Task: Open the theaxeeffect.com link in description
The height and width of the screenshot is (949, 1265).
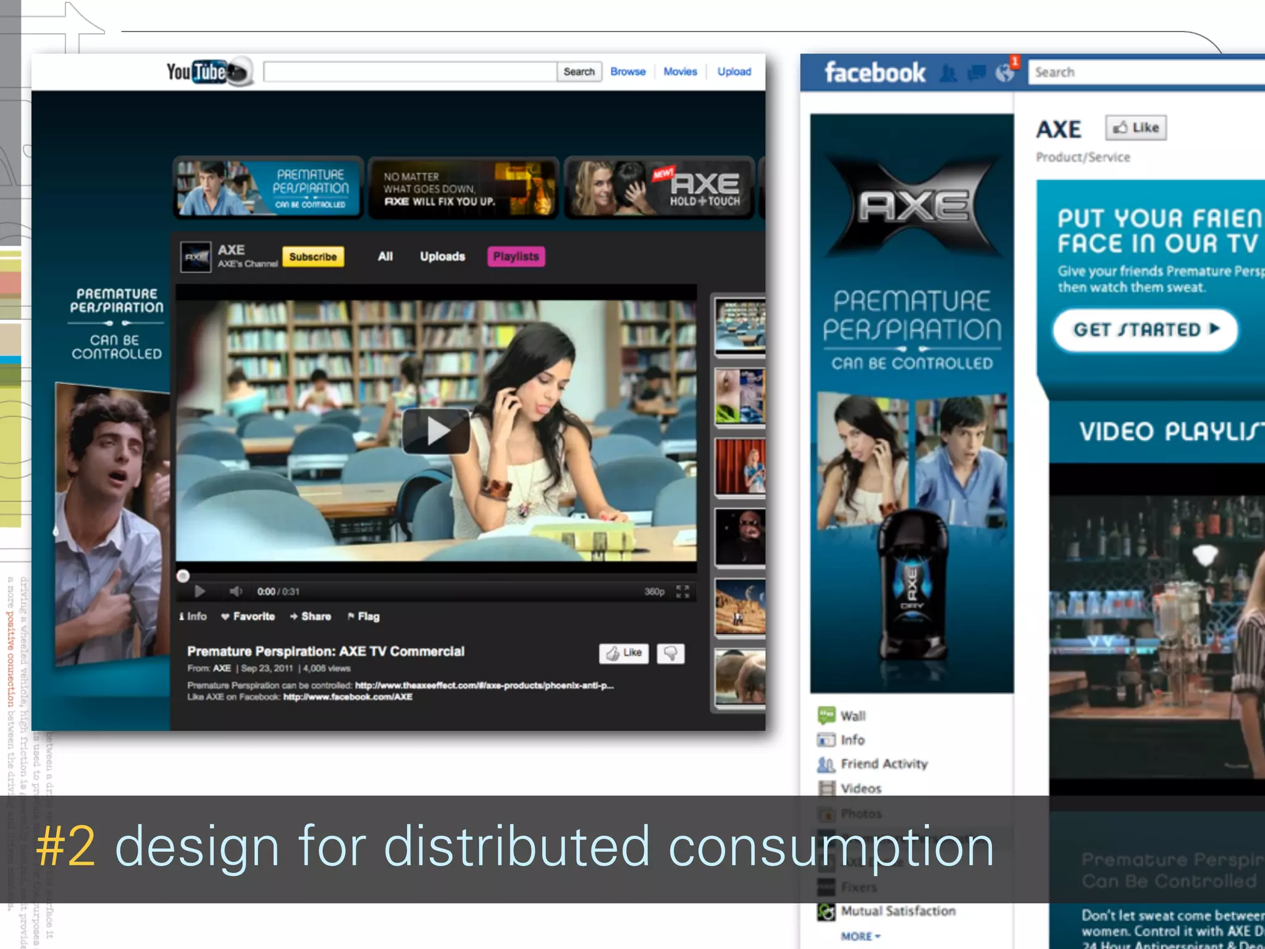Action: click(484, 685)
